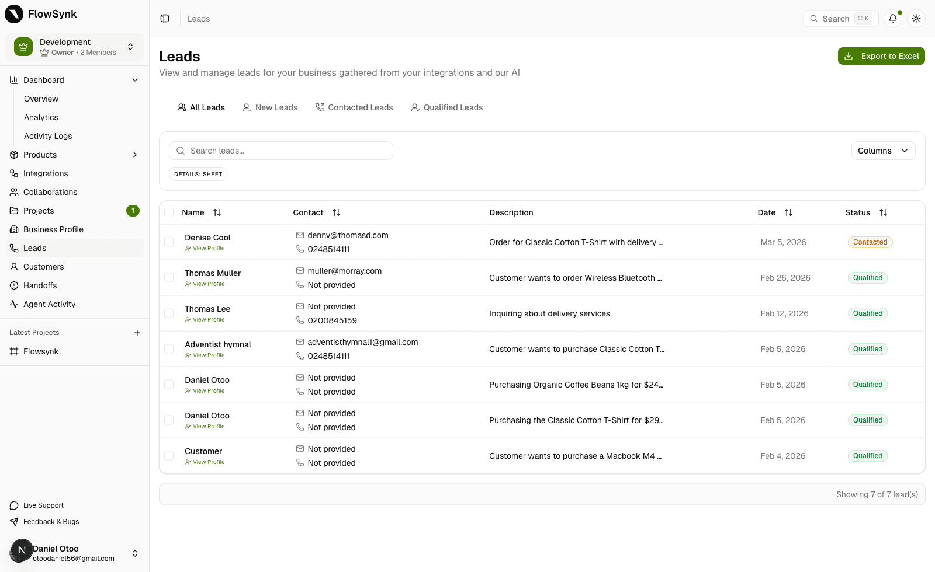
Task: Sort leads by Name column arrows
Action: coord(217,212)
